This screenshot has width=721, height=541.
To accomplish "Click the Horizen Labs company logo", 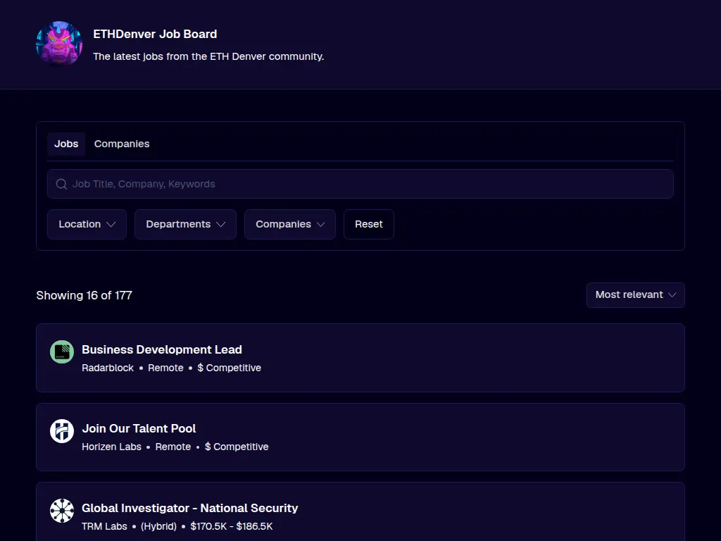I will click(x=62, y=431).
